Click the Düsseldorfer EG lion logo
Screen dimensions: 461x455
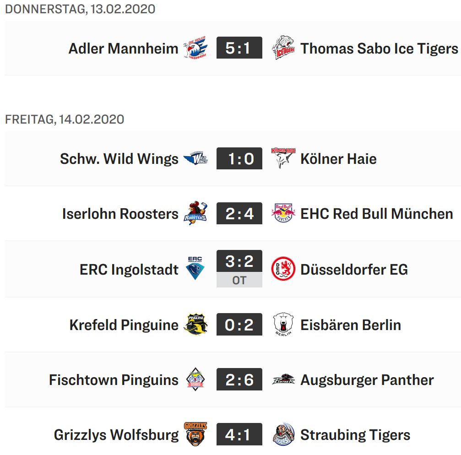(x=283, y=269)
